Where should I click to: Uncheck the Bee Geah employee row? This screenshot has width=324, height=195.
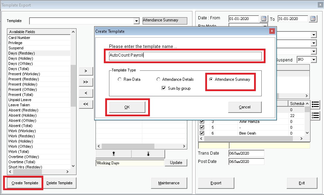click(x=202, y=133)
